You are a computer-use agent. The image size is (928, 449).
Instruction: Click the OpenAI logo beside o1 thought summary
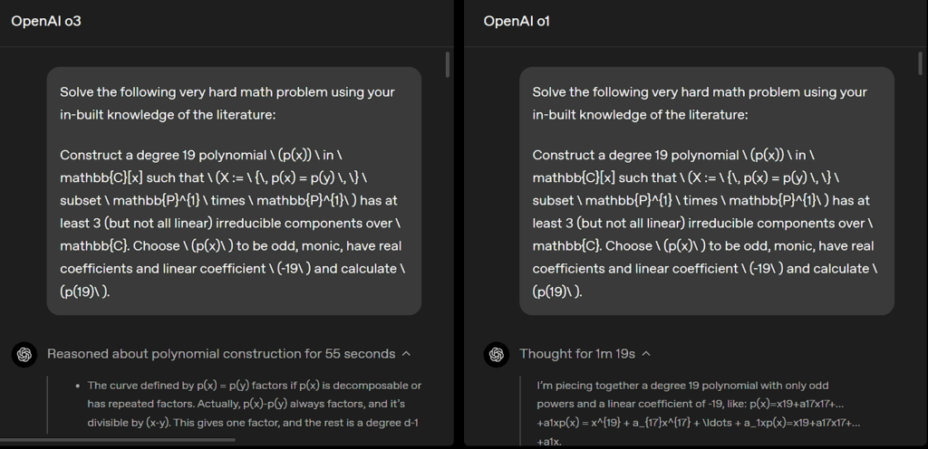tap(496, 354)
